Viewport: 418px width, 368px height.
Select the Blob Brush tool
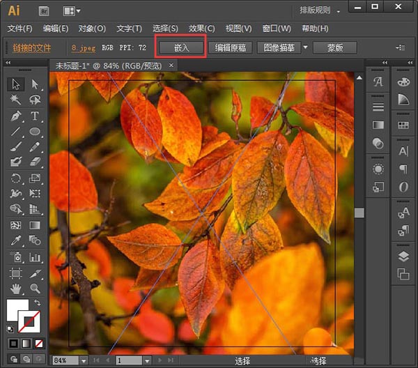(16, 162)
